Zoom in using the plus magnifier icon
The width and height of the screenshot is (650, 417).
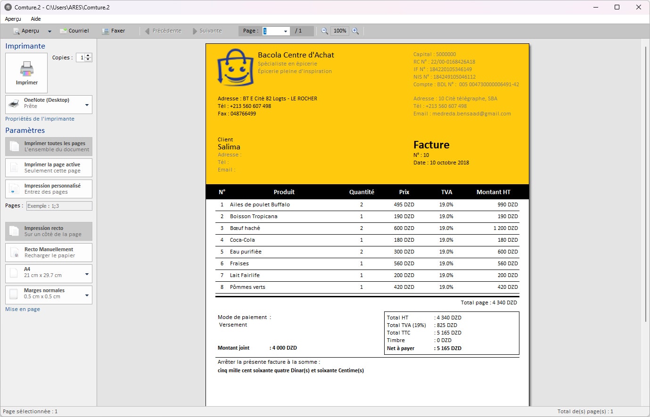tap(355, 31)
